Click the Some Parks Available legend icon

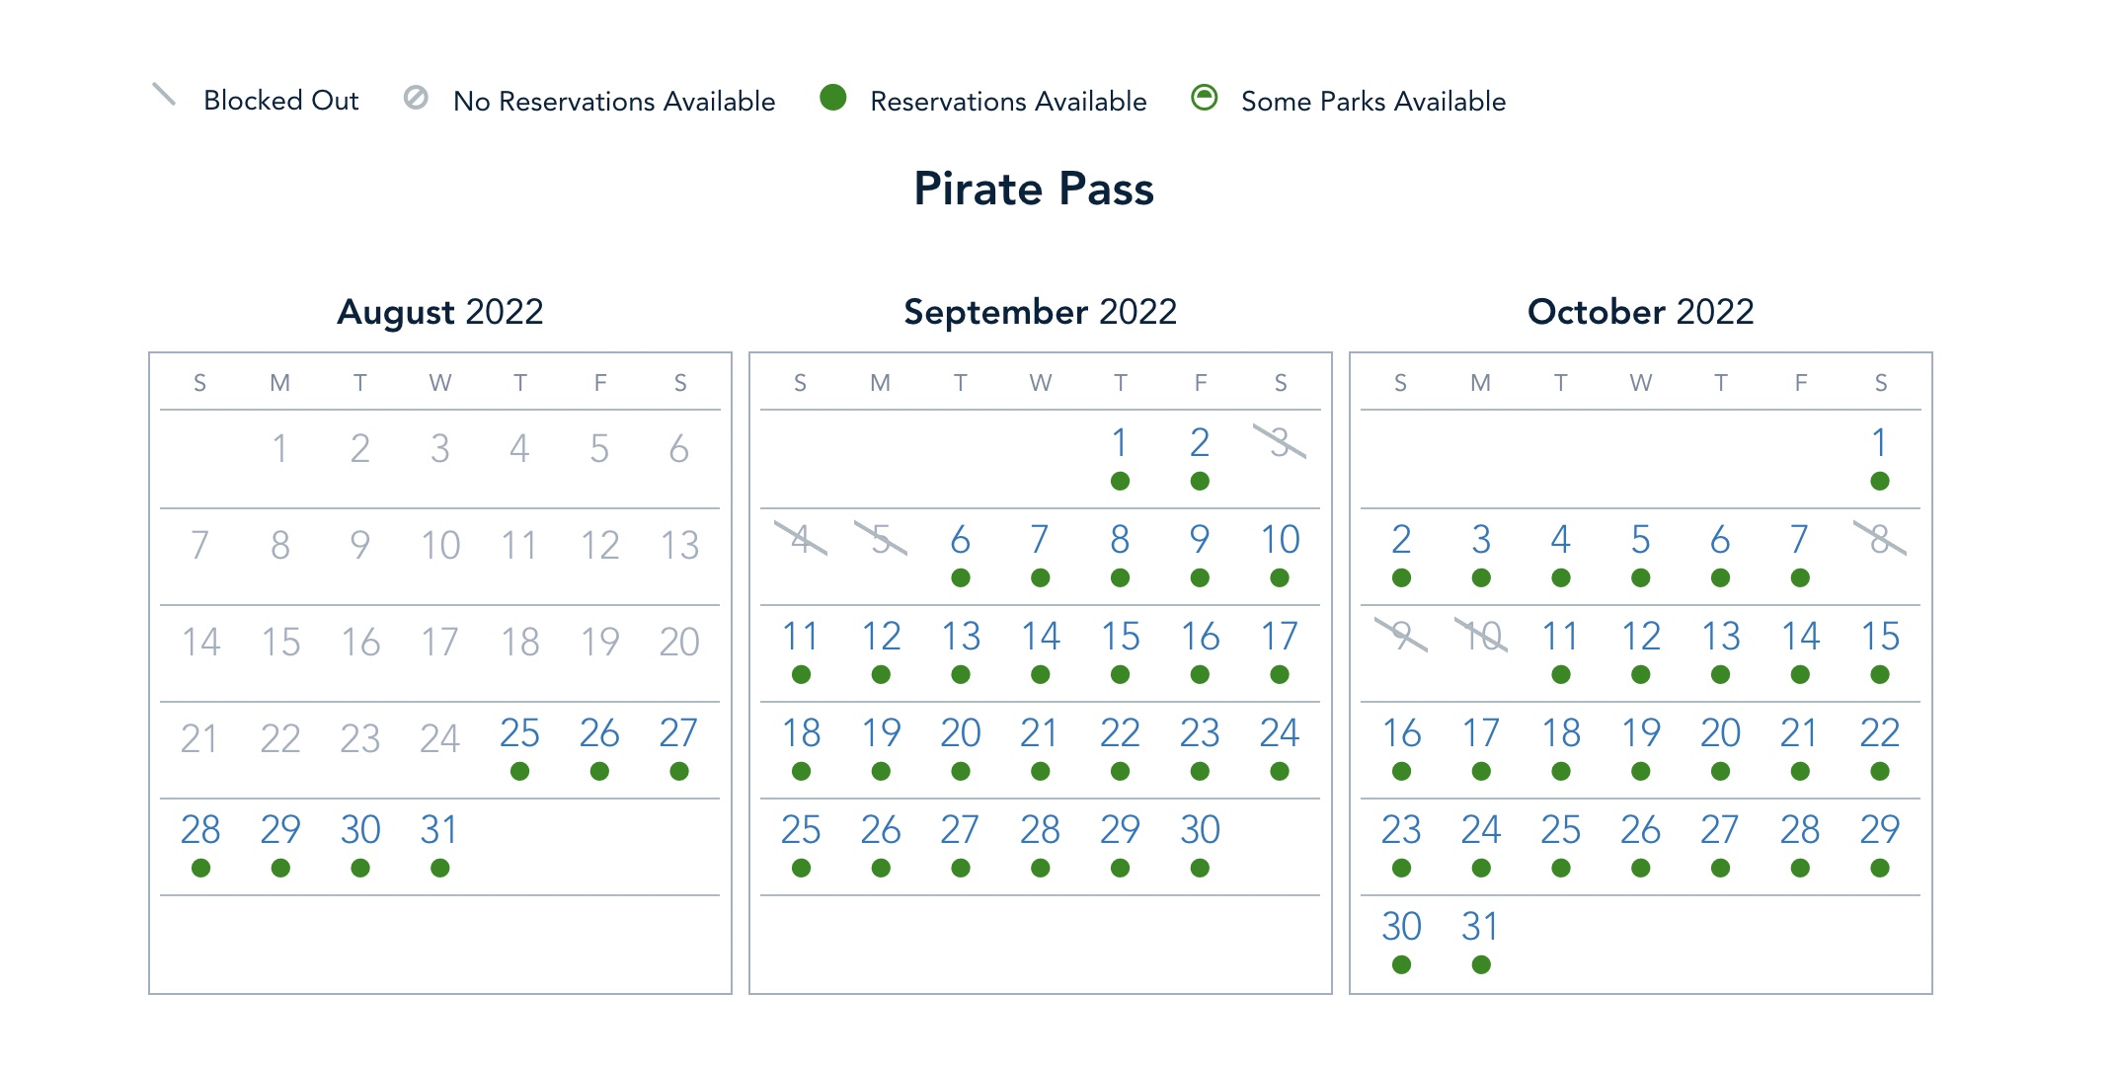[1204, 98]
